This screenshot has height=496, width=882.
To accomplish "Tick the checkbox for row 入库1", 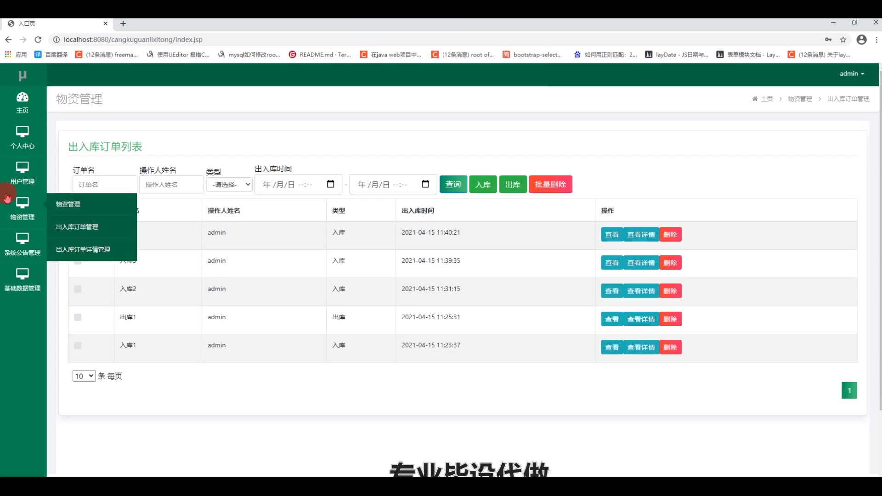I will 78,345.
